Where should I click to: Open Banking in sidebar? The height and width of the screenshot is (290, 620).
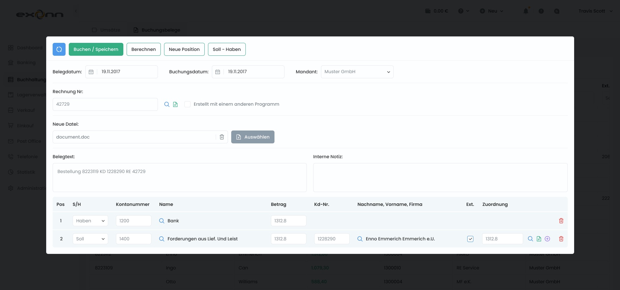22,63
